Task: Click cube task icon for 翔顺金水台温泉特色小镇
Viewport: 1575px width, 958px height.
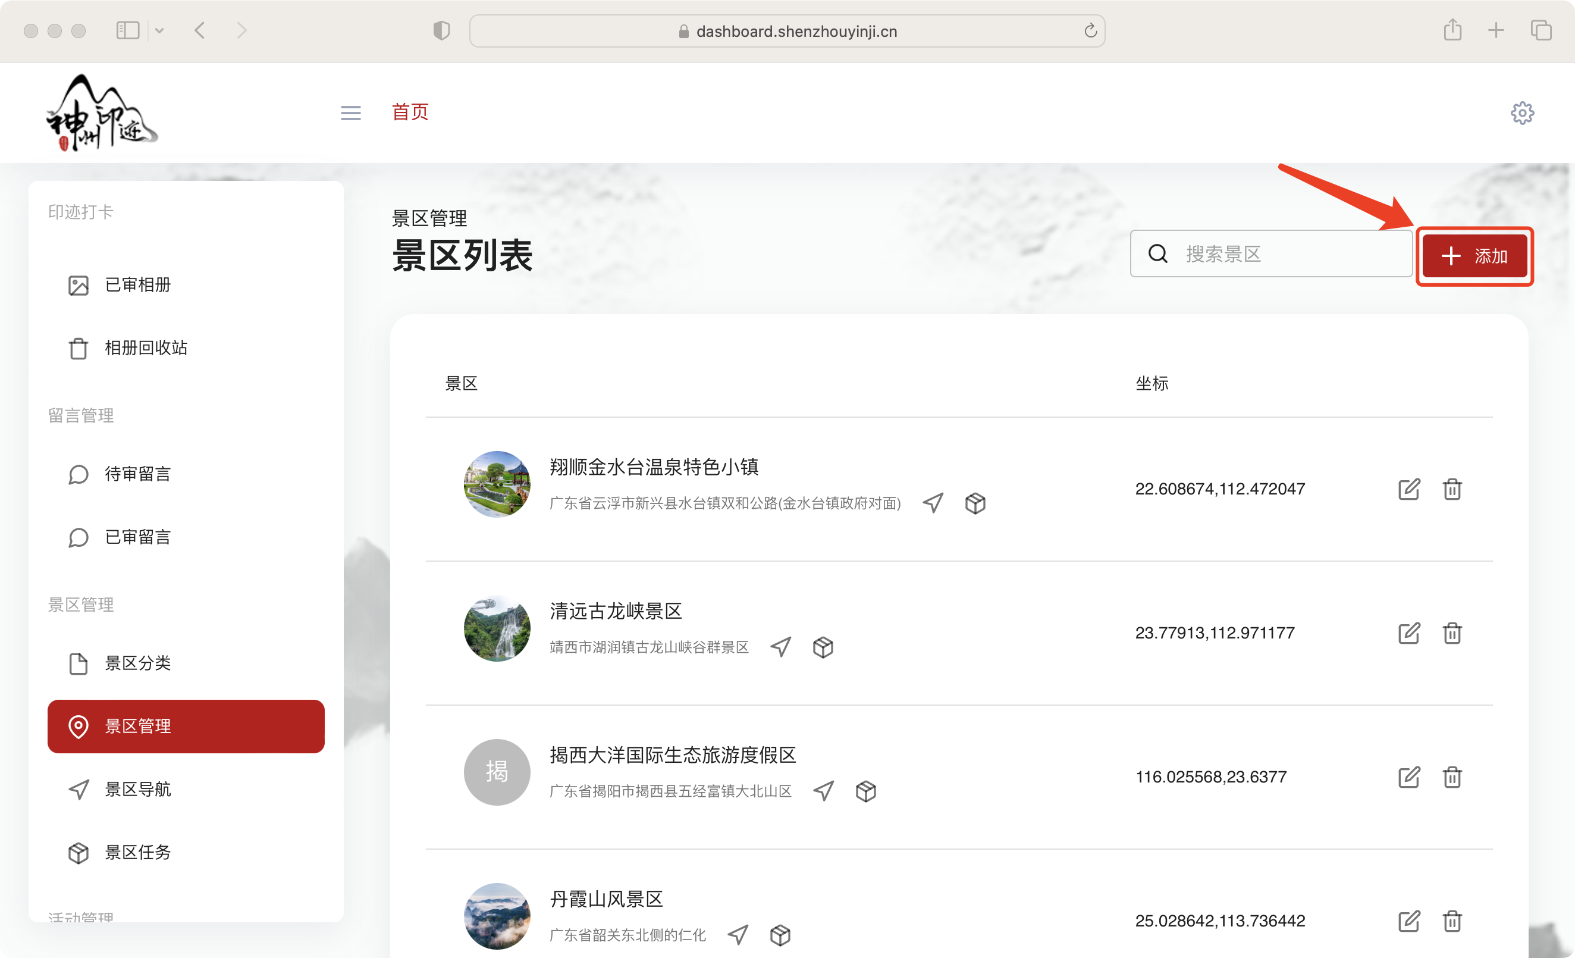Action: pos(975,503)
